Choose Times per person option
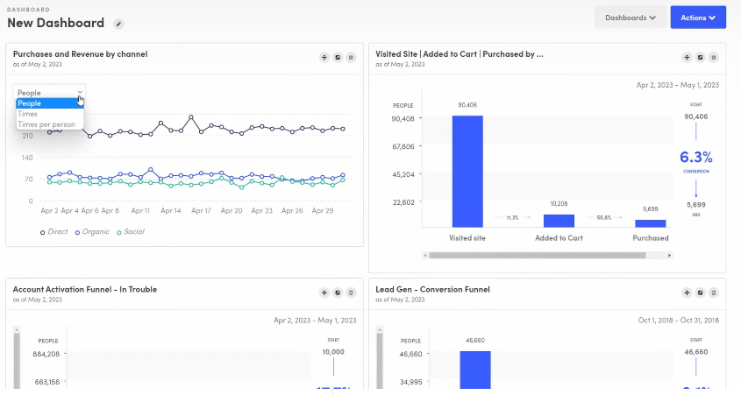This screenshot has height=395, width=741. point(46,124)
